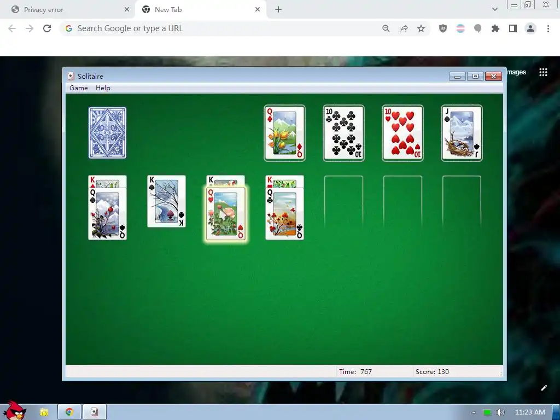Close the Solitaire window
This screenshot has height=420, width=560.
click(494, 77)
